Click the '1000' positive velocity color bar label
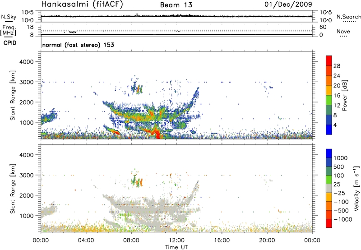The height and width of the screenshot is (250, 361). click(341, 158)
